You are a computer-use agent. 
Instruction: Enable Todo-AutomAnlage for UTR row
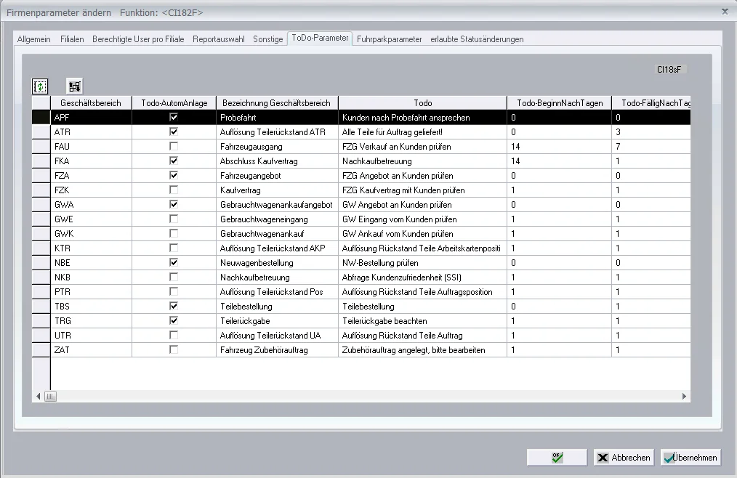click(x=174, y=335)
